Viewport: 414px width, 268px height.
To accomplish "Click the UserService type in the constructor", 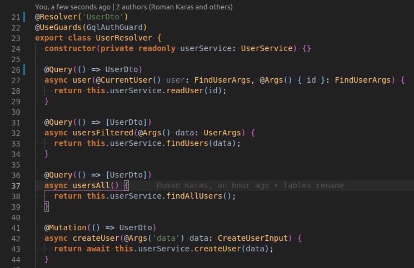I will point(267,48).
